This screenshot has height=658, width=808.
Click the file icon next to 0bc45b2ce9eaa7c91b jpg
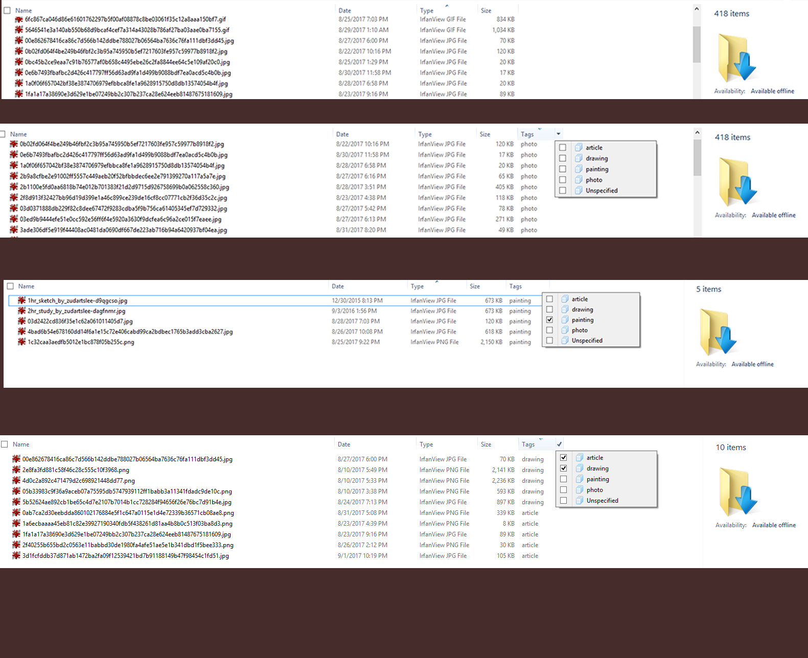tap(19, 62)
